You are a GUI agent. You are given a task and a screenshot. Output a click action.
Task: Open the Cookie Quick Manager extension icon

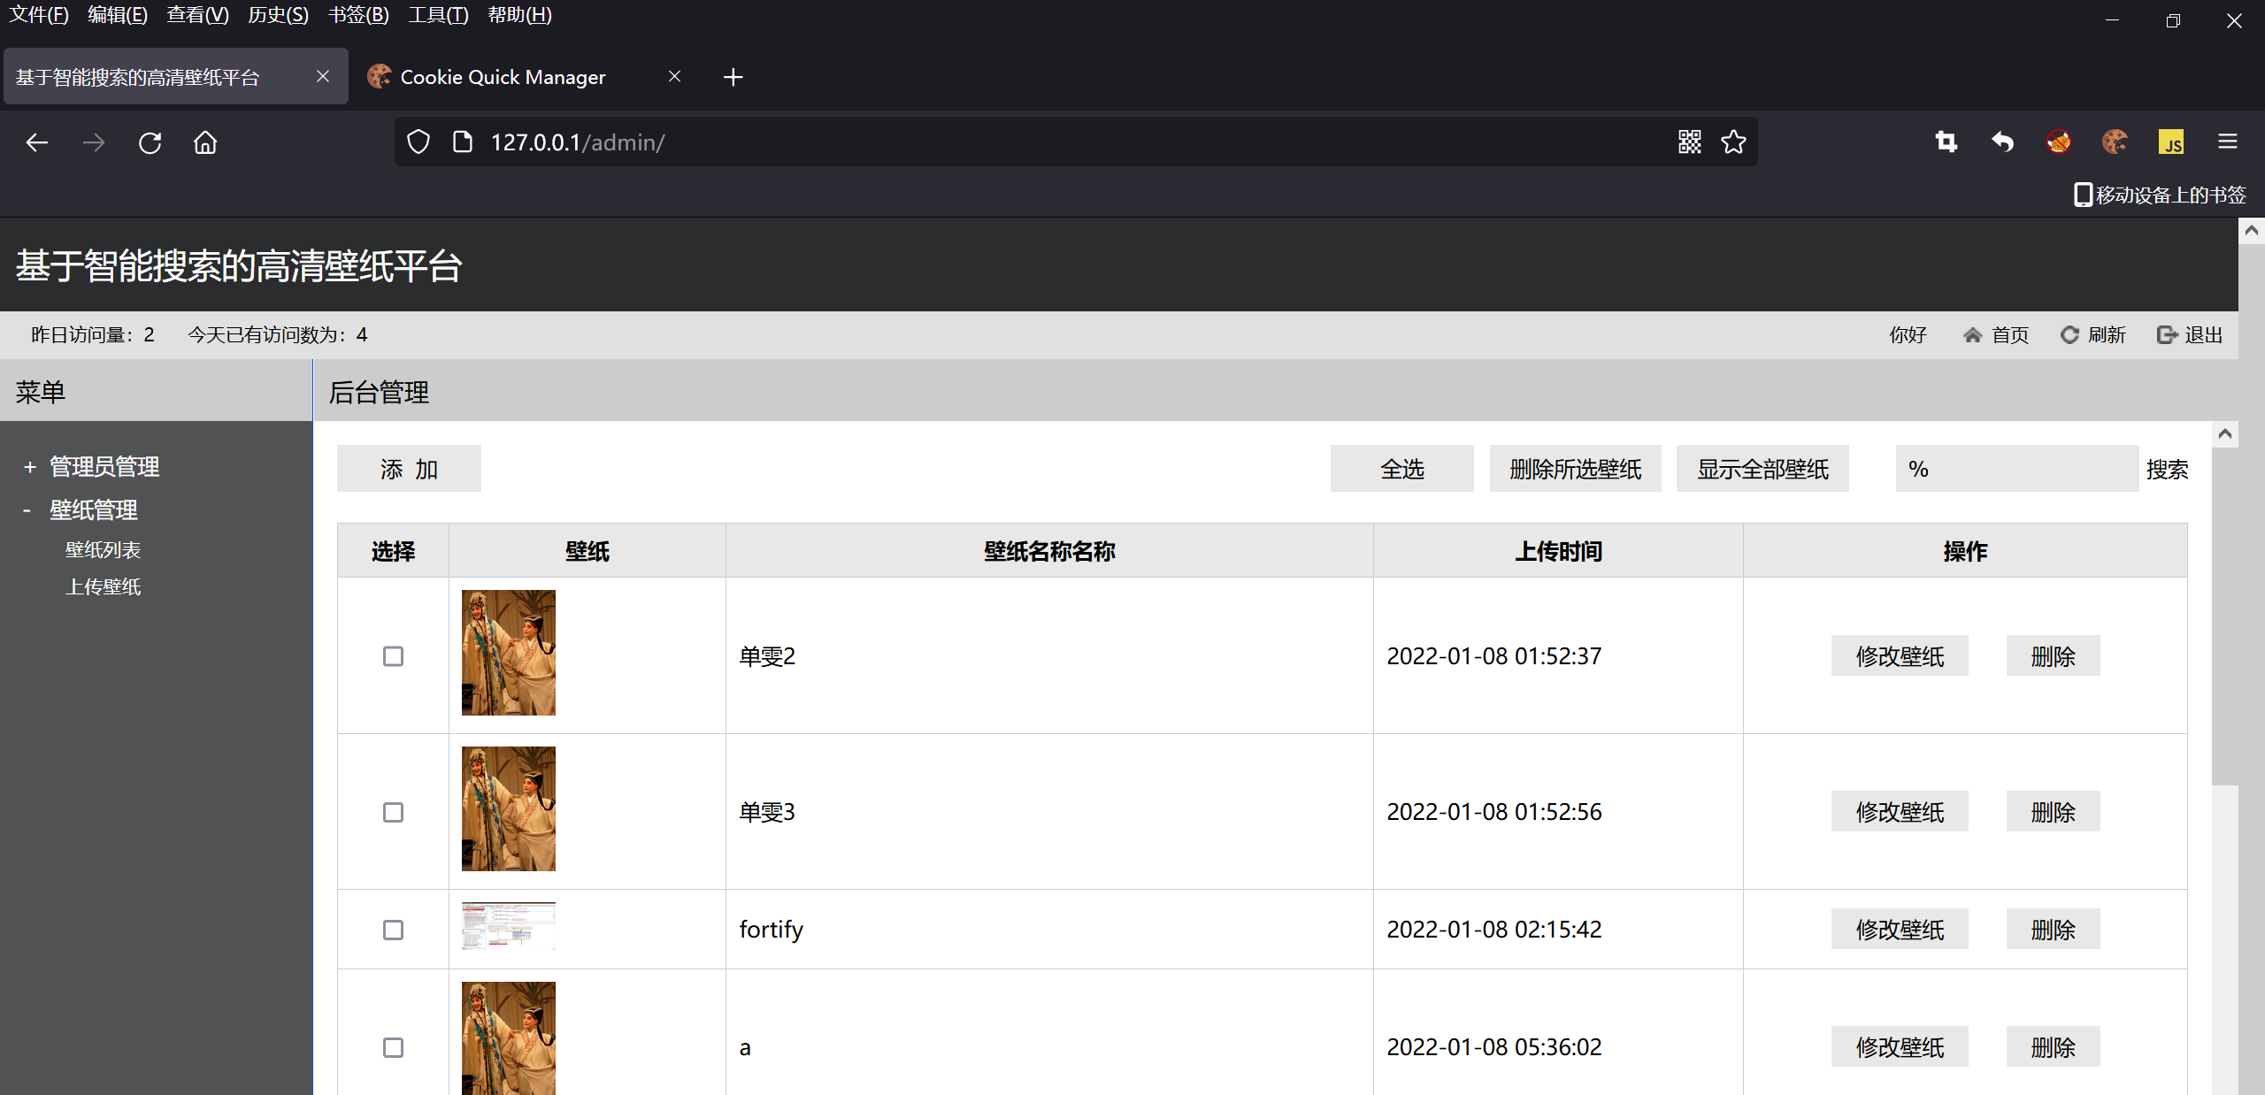2115,142
